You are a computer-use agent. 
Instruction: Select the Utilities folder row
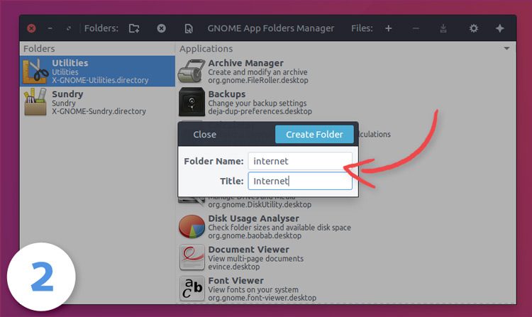(x=97, y=71)
